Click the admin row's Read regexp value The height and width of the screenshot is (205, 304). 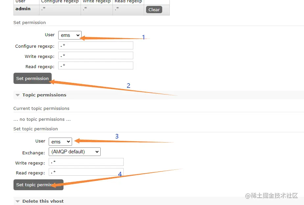117,9
